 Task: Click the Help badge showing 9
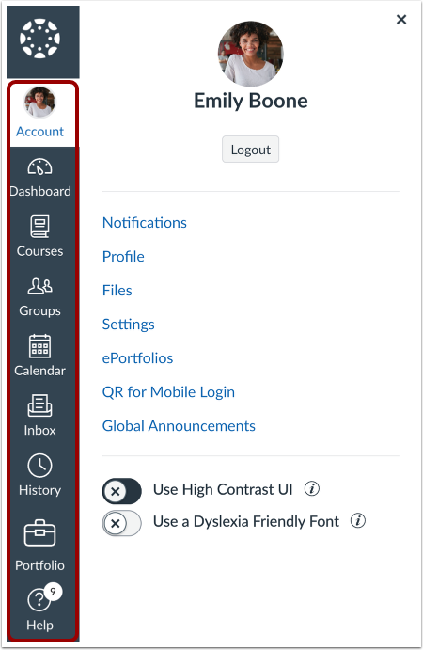click(53, 592)
